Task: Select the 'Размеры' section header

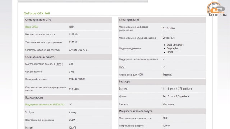Action: coord(162,82)
